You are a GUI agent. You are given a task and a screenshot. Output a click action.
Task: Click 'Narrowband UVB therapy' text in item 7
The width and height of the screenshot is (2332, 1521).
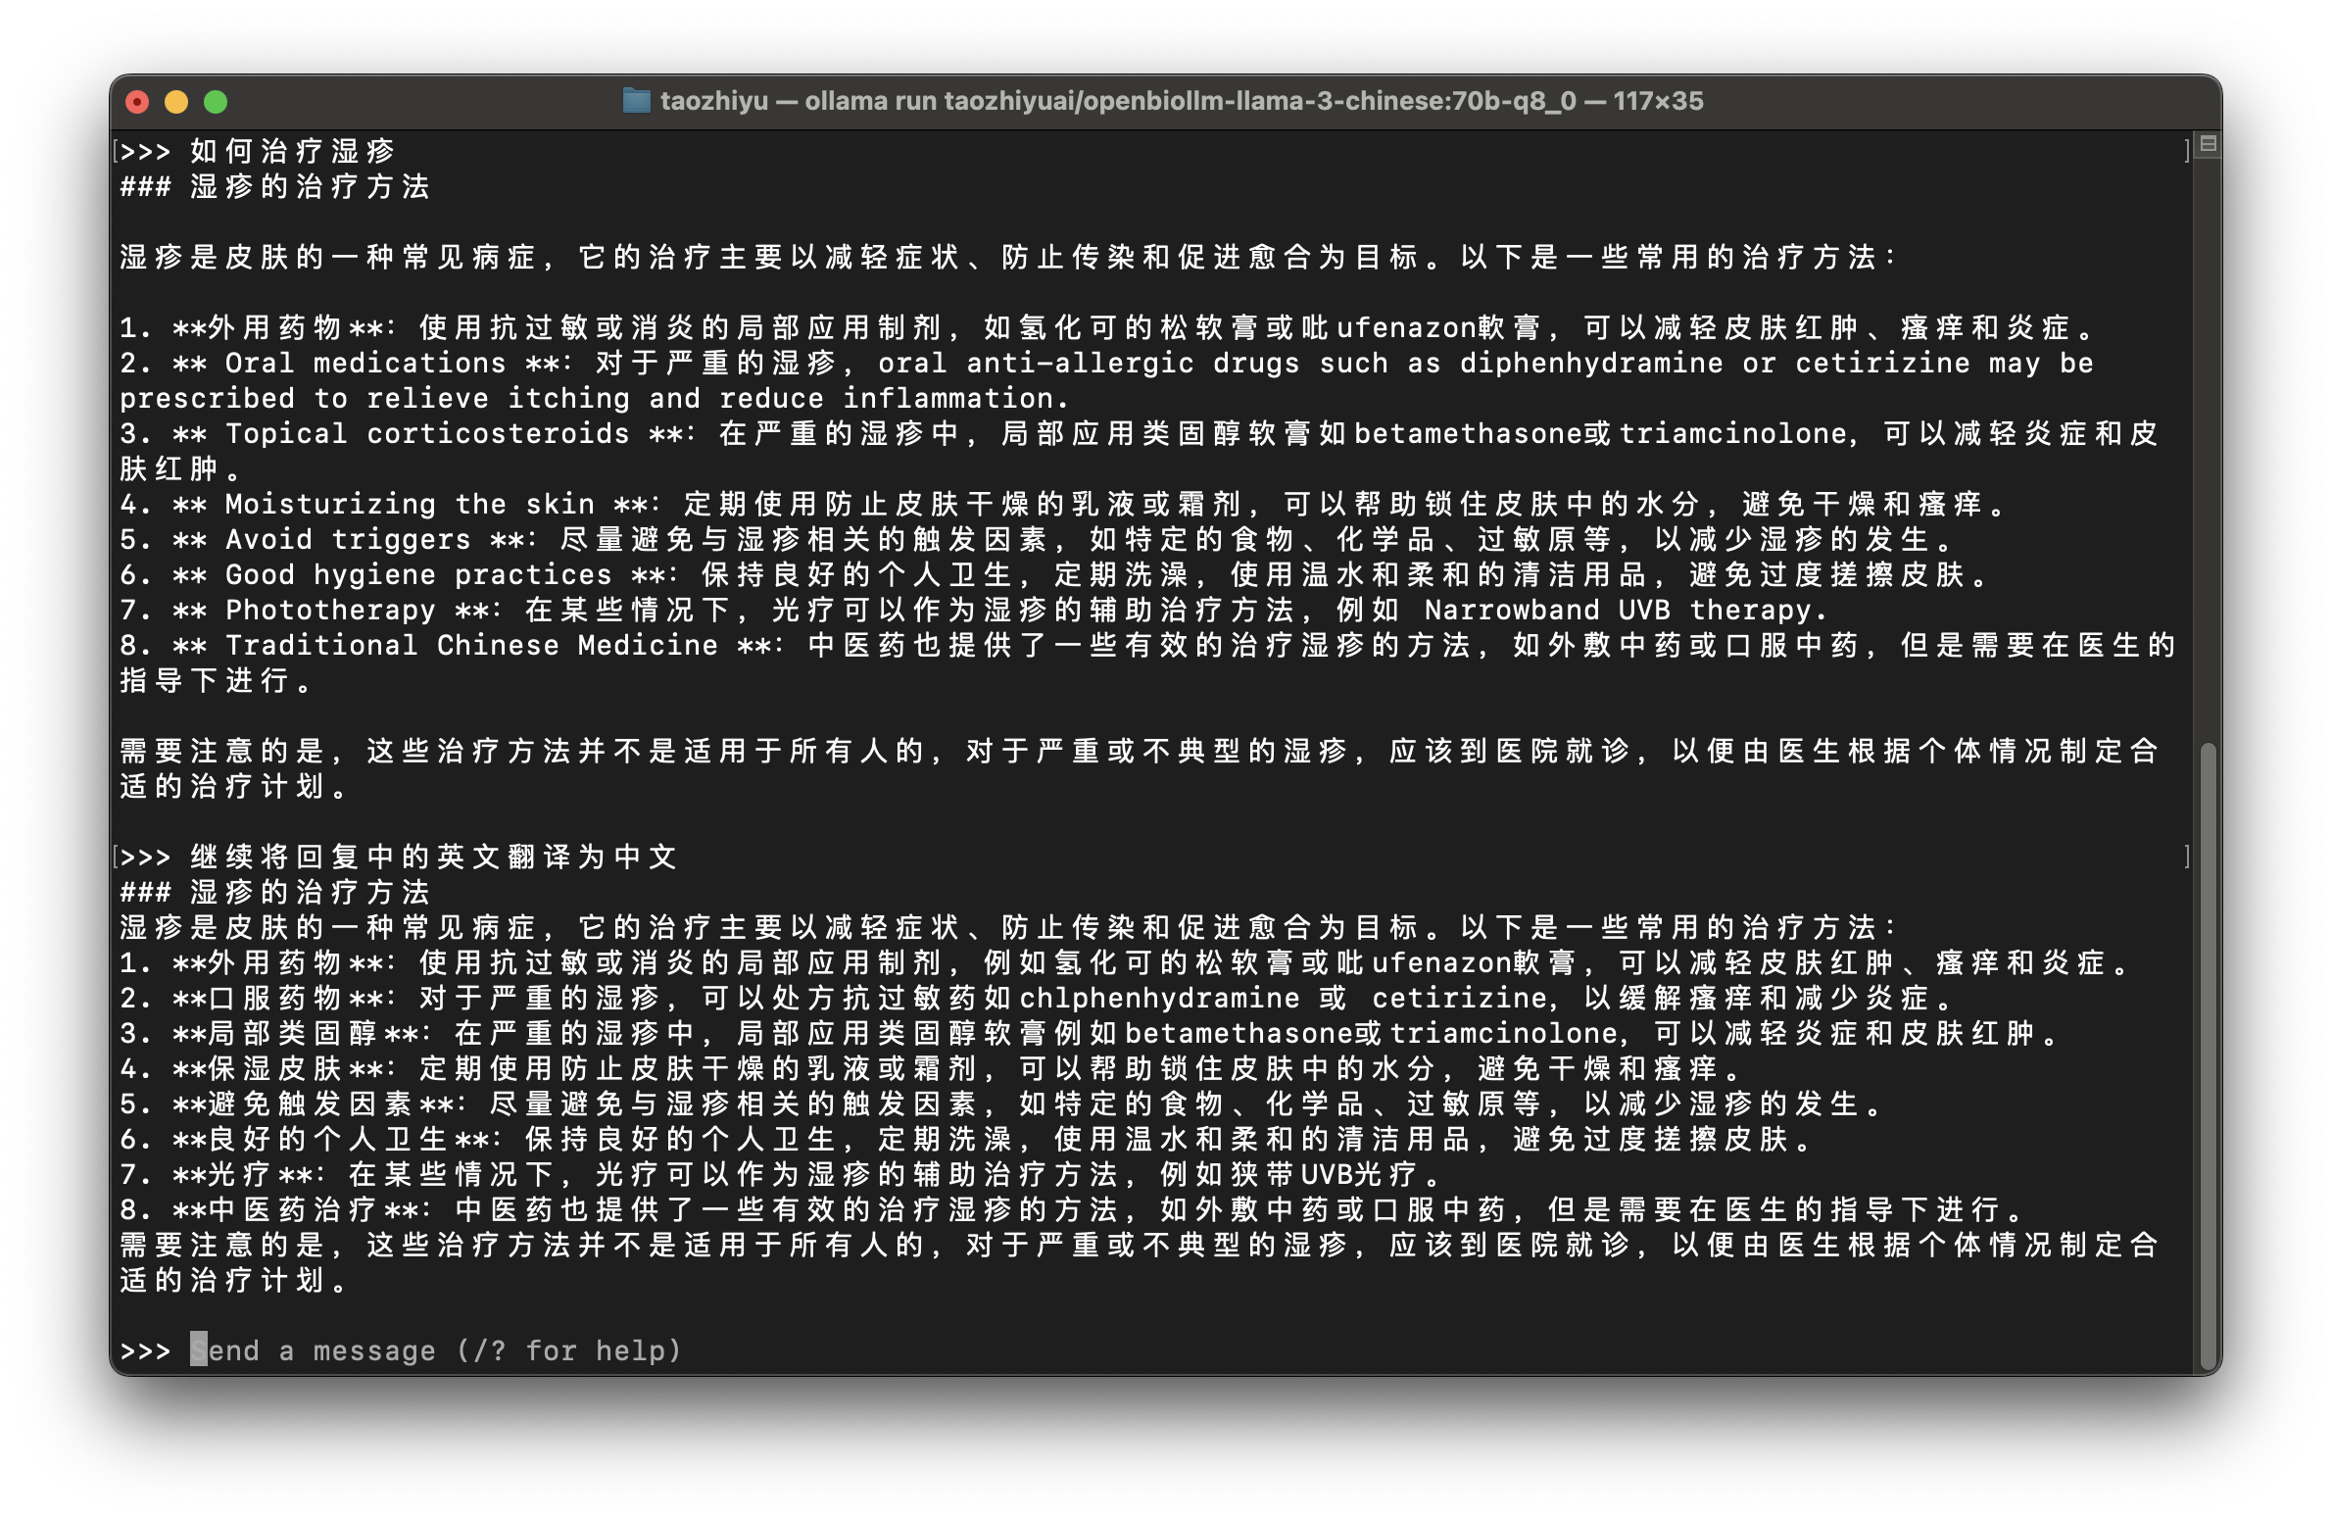click(x=1625, y=610)
